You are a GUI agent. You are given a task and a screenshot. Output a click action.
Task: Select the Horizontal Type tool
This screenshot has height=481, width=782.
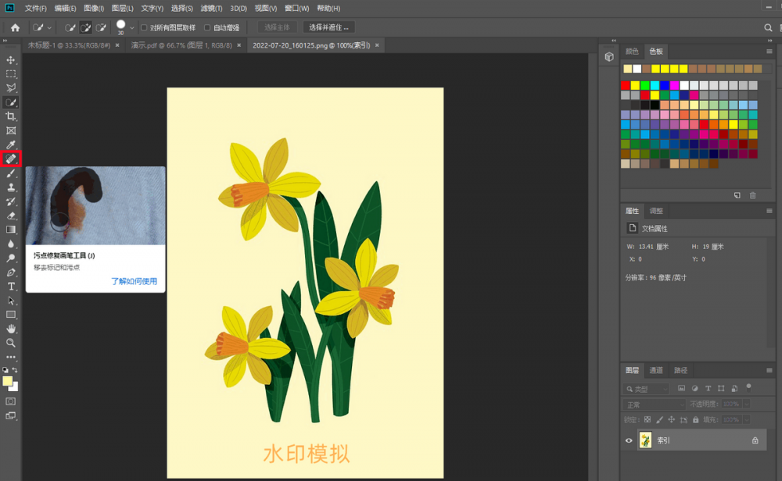[x=11, y=287]
